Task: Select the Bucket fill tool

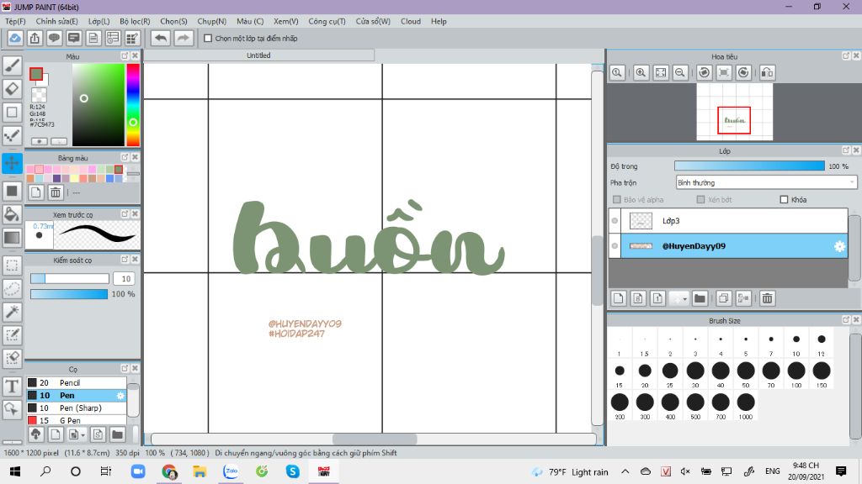Action: point(12,214)
